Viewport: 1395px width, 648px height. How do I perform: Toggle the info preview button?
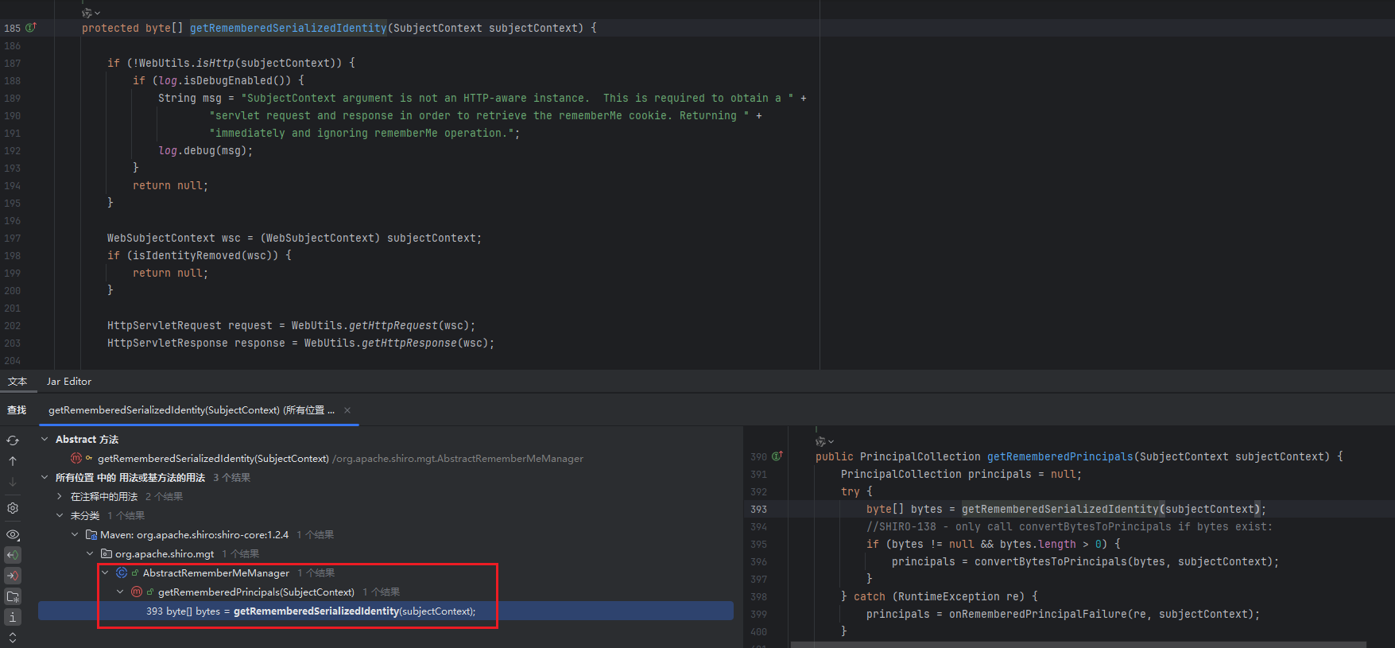(13, 617)
